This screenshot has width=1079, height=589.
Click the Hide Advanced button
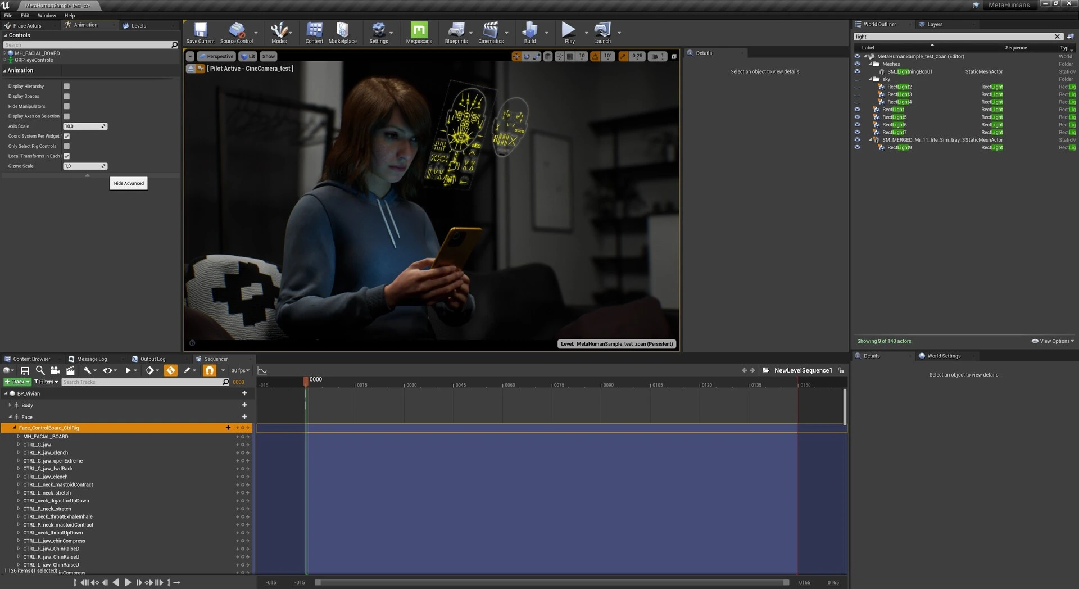point(129,183)
